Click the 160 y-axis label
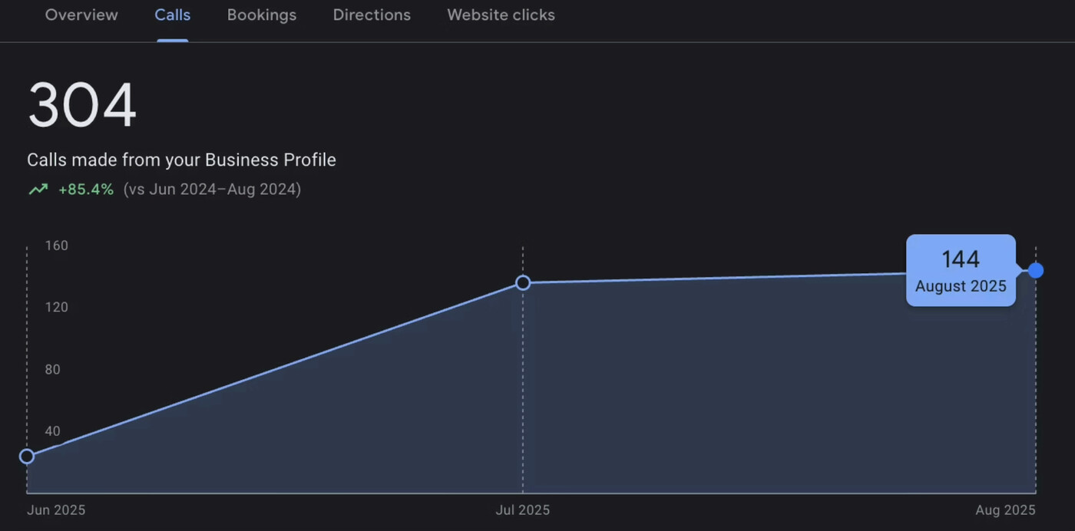1075x531 pixels. click(x=56, y=246)
